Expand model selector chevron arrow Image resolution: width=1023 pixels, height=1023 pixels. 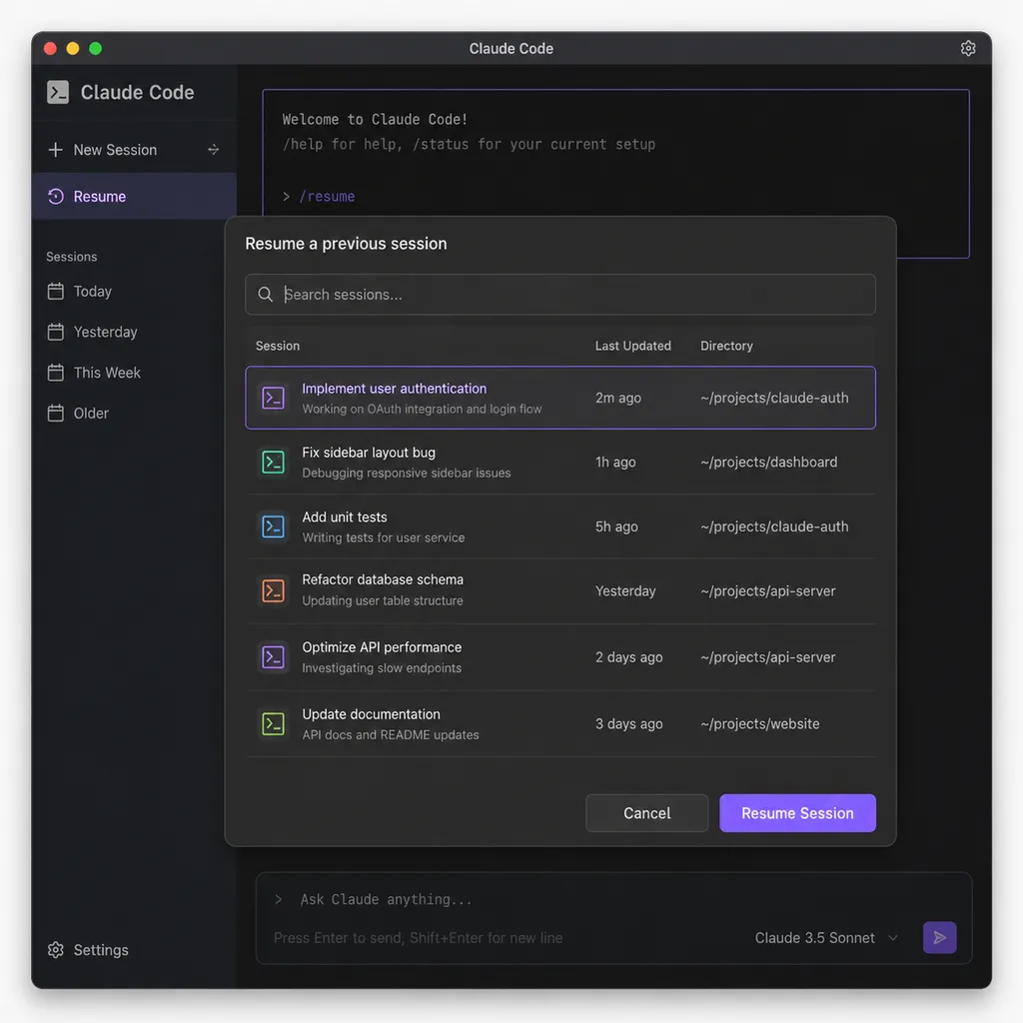point(893,937)
